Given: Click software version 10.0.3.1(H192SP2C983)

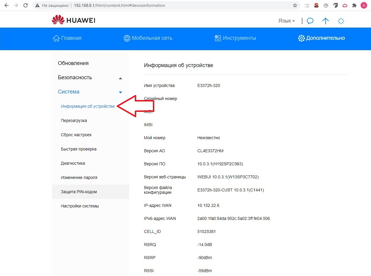Looking at the screenshot, I should point(220,164).
